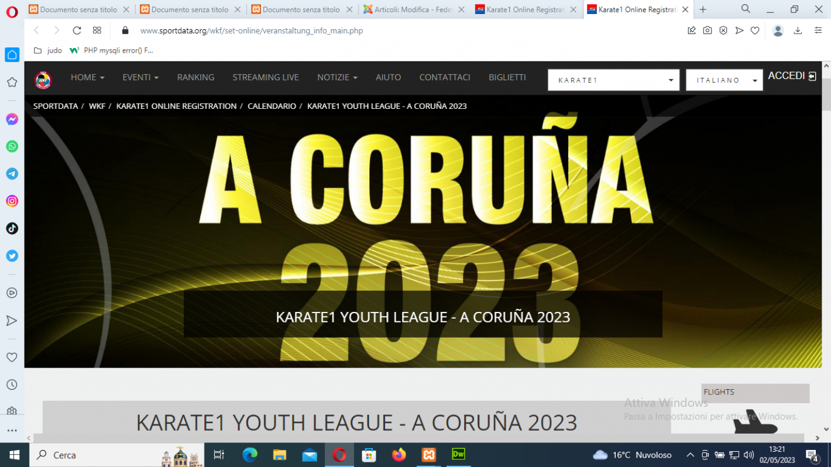Open the downloads panel icon

tap(798, 30)
